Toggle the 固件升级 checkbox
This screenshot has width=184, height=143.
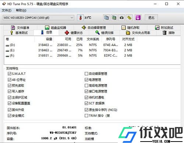(10, 110)
